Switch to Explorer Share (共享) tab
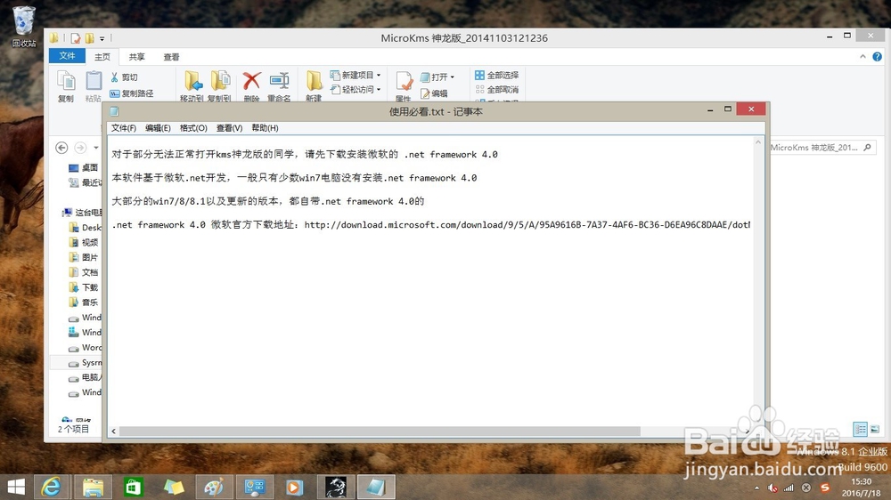Viewport: 891px width, 500px height. coord(137,57)
